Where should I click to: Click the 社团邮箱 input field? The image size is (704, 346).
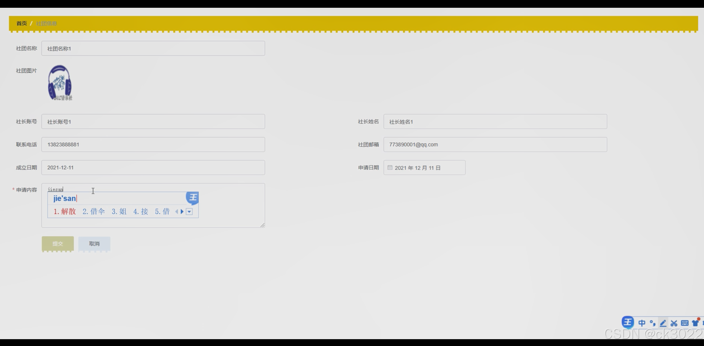coord(495,145)
